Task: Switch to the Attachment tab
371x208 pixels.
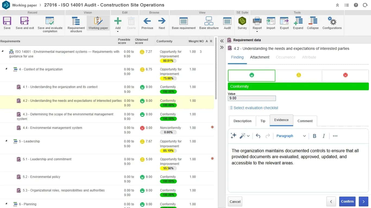Action: (x=260, y=57)
